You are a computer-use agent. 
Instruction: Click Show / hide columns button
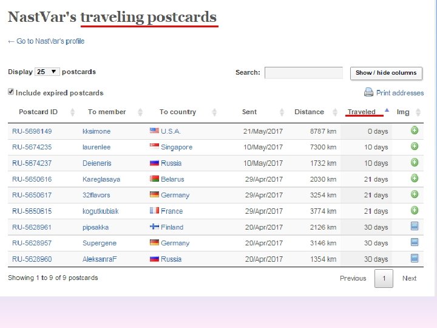(x=386, y=73)
